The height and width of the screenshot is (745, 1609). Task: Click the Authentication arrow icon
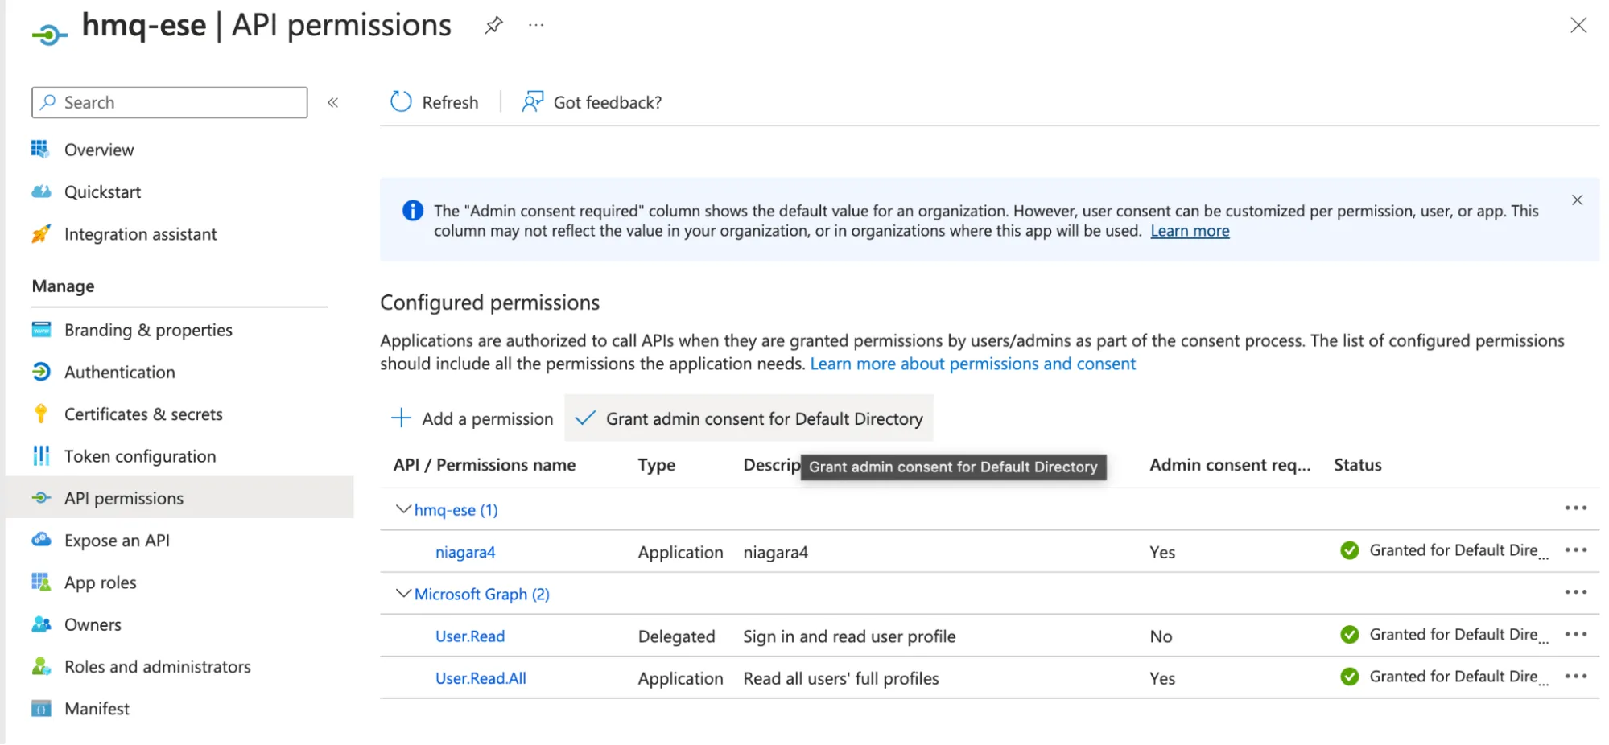click(x=41, y=372)
